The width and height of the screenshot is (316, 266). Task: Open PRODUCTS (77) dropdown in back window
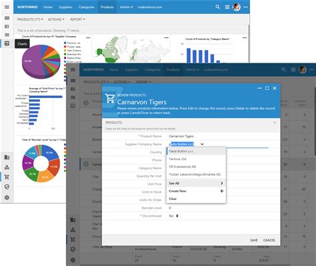[30, 19]
